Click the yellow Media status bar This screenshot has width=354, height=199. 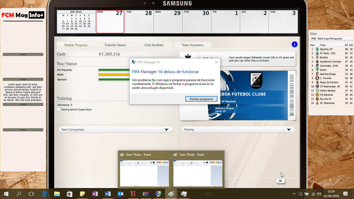(x=114, y=75)
